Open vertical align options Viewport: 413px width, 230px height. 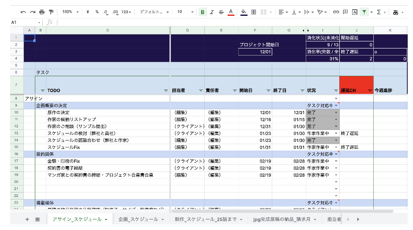tap(297, 12)
